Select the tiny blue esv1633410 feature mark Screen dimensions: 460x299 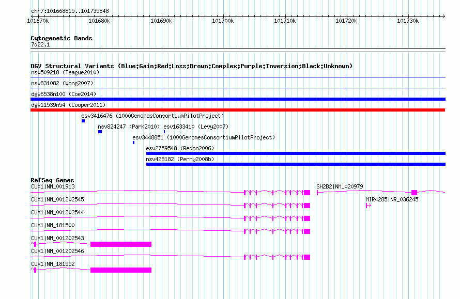point(164,132)
